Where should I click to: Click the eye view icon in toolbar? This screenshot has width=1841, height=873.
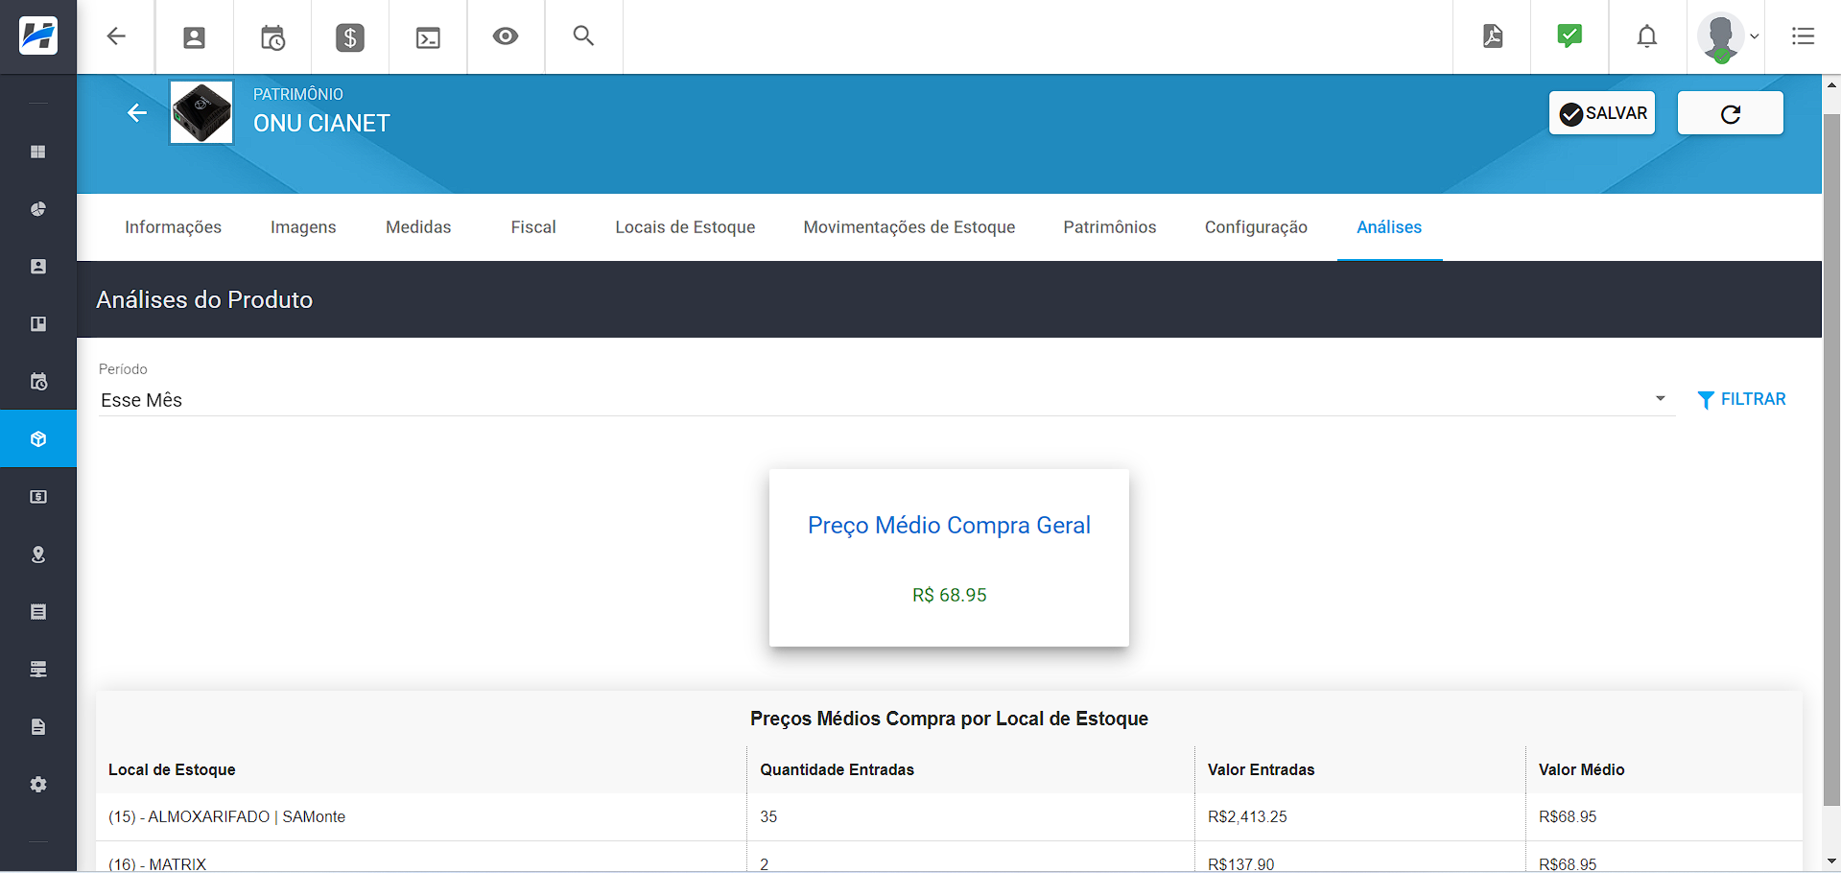point(506,36)
